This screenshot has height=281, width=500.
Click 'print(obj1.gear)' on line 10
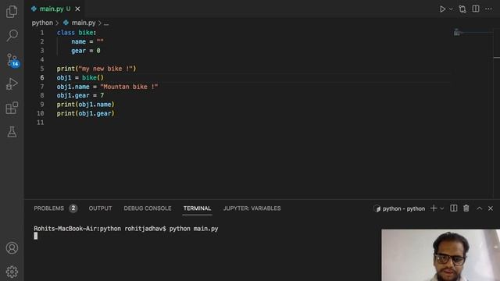coord(85,113)
